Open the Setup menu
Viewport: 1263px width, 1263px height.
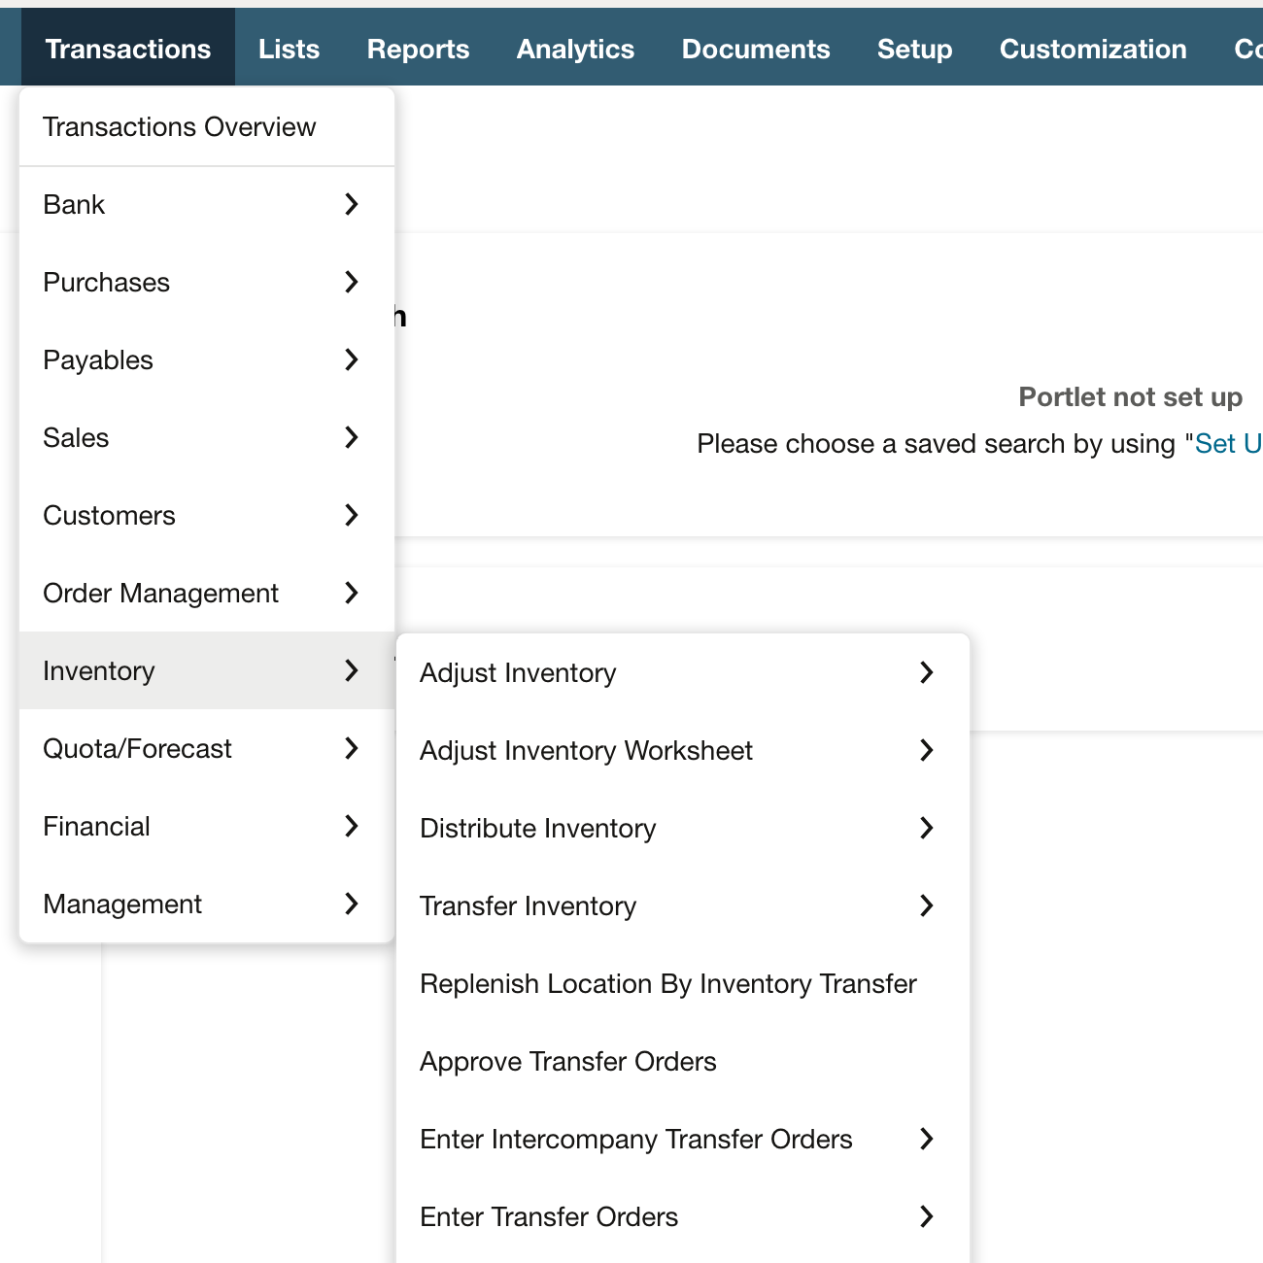[x=914, y=49]
